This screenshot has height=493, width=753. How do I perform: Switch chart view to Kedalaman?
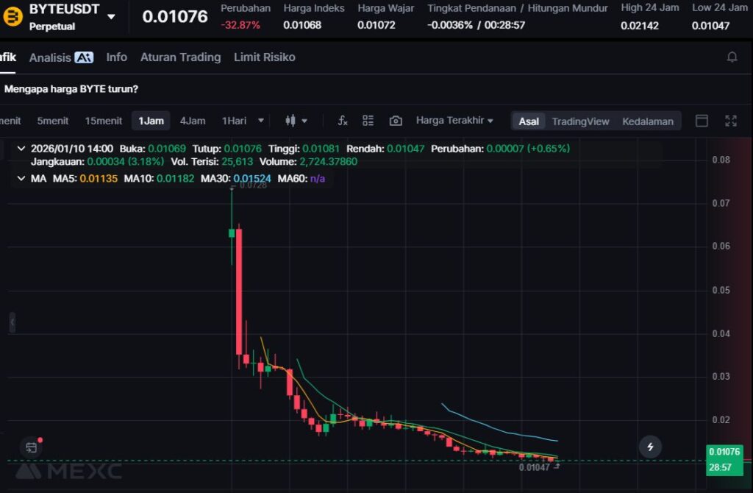point(647,121)
